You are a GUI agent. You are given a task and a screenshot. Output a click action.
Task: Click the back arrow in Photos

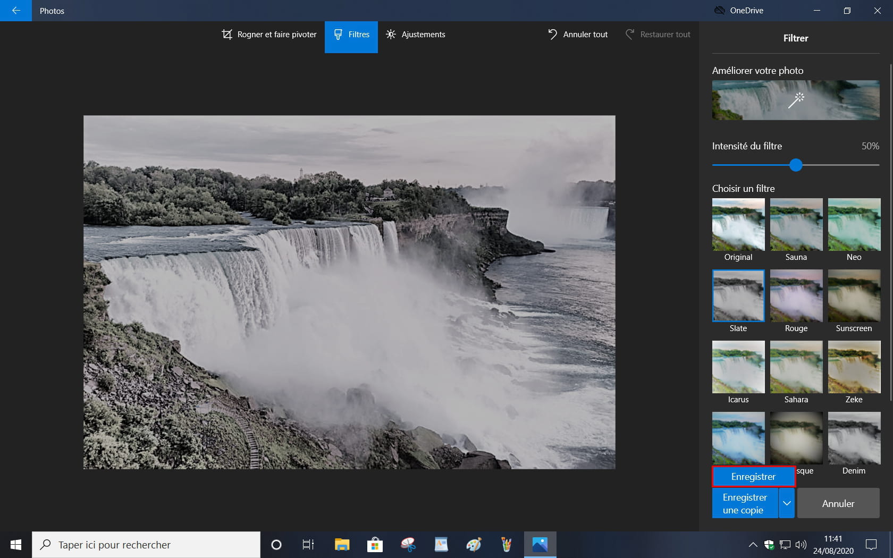coord(16,11)
